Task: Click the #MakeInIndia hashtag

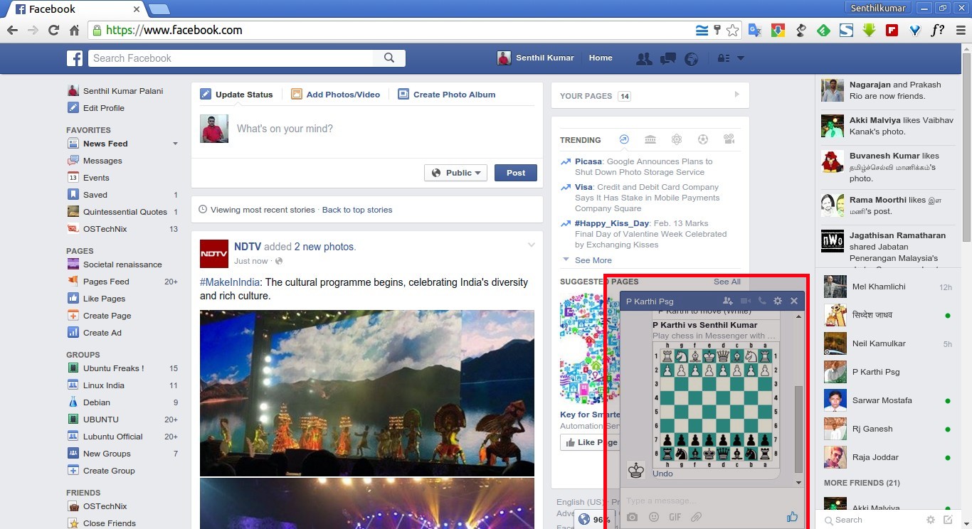Action: point(230,282)
